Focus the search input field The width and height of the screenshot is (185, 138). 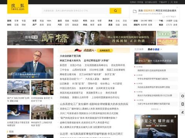point(76,11)
